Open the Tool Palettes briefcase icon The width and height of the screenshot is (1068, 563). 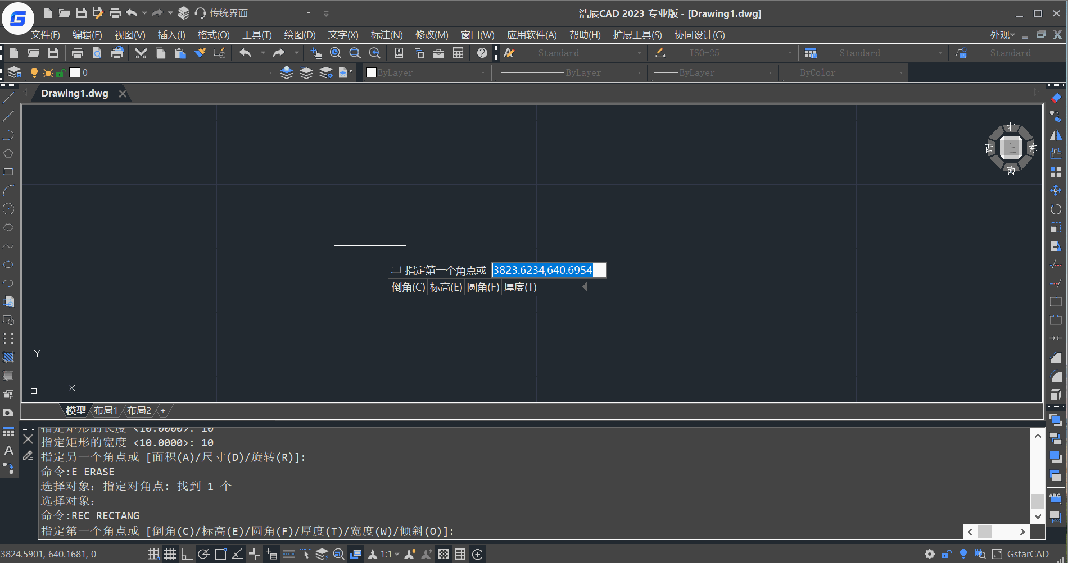click(438, 53)
